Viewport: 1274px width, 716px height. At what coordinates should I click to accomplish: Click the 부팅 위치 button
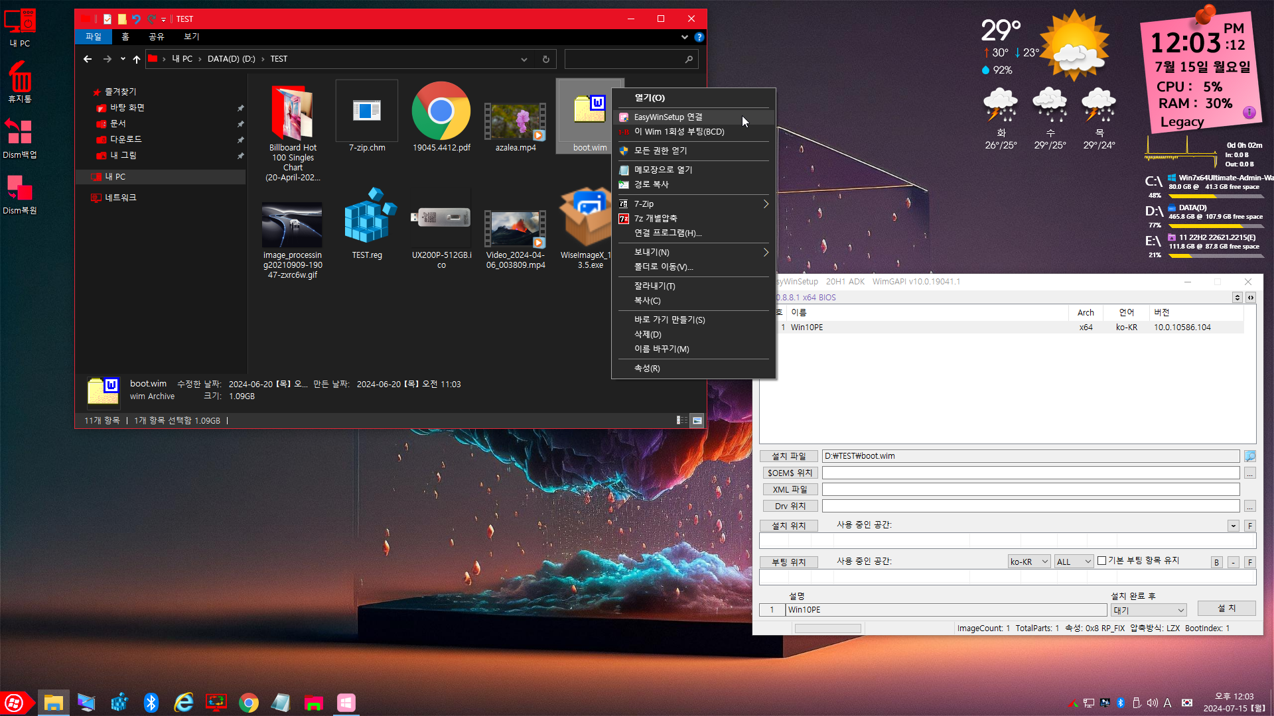click(788, 562)
